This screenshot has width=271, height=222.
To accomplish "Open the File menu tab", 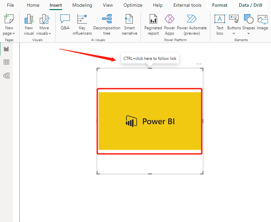I will [x=10, y=5].
